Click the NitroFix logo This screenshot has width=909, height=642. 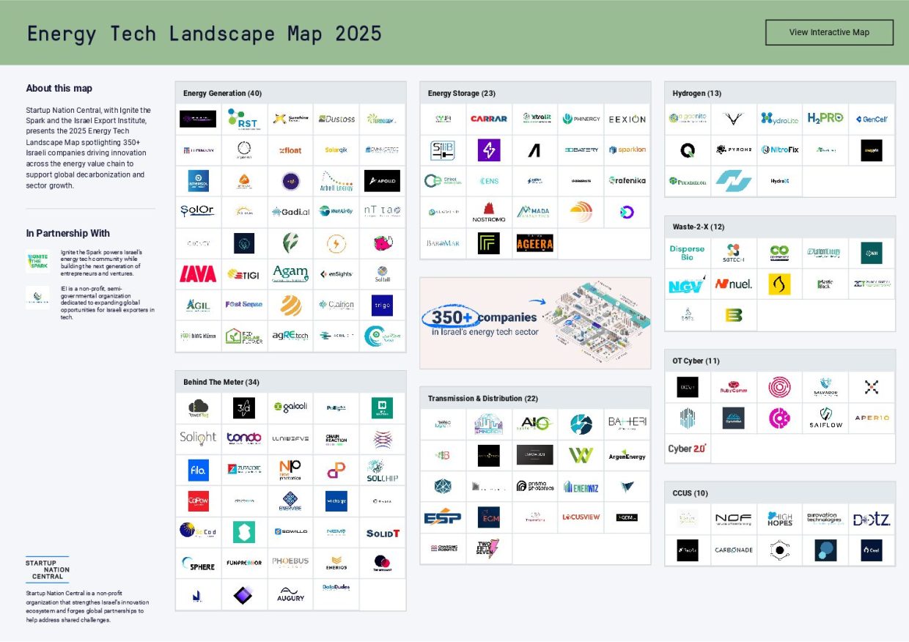point(779,150)
